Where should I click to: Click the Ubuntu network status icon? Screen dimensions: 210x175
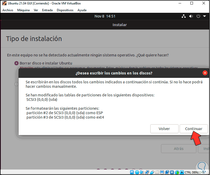[x=184, y=16]
